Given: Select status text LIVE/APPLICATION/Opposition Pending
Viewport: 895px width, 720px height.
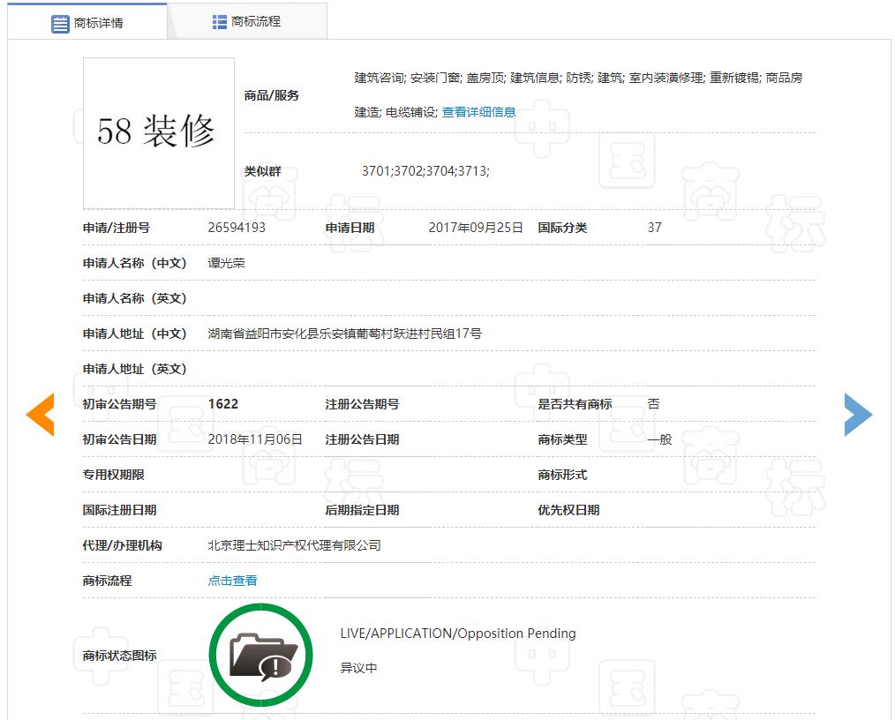Looking at the screenshot, I should (458, 634).
